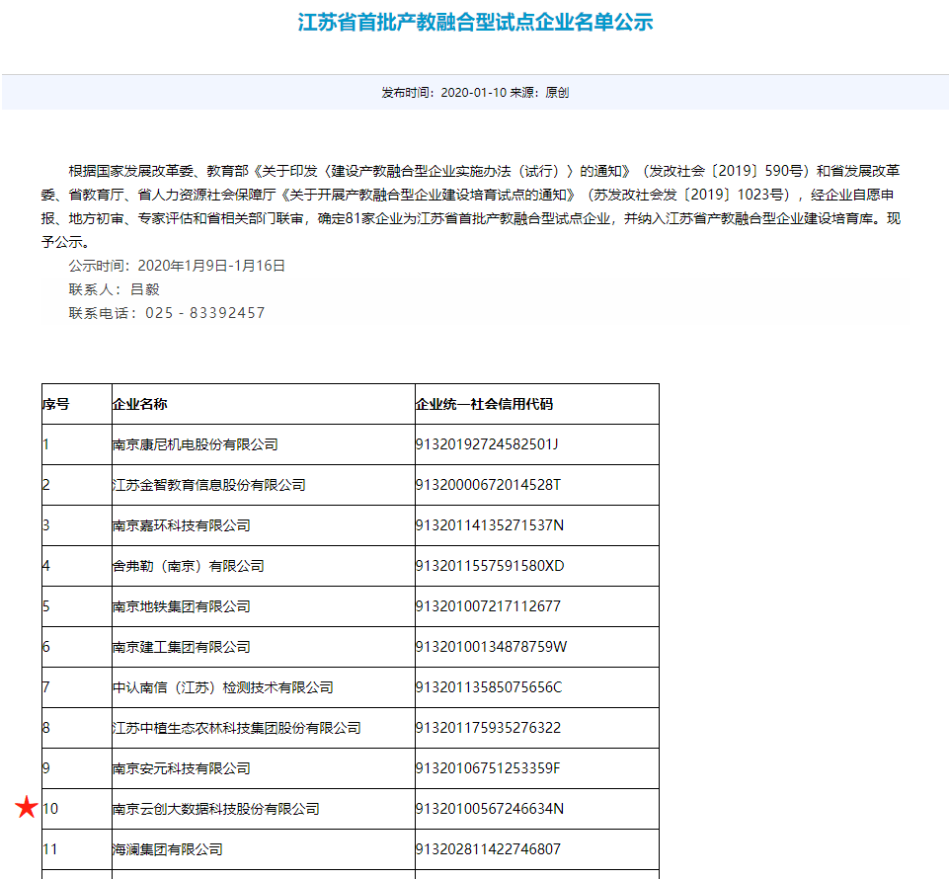Click the 企业名称 column header
This screenshot has width=949, height=879.
click(140, 404)
